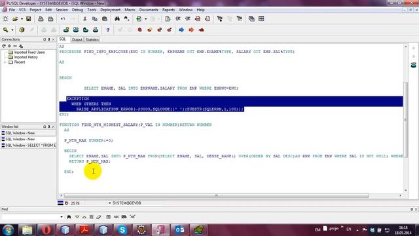Open Opera browser from the taskbar
Image resolution: width=419 pixels, height=236 pixels.
coord(46,230)
